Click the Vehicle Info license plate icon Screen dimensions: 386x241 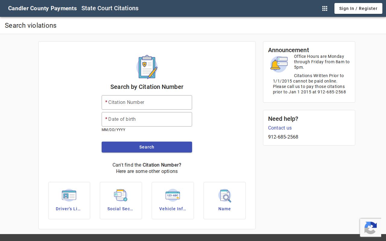pyautogui.click(x=173, y=195)
